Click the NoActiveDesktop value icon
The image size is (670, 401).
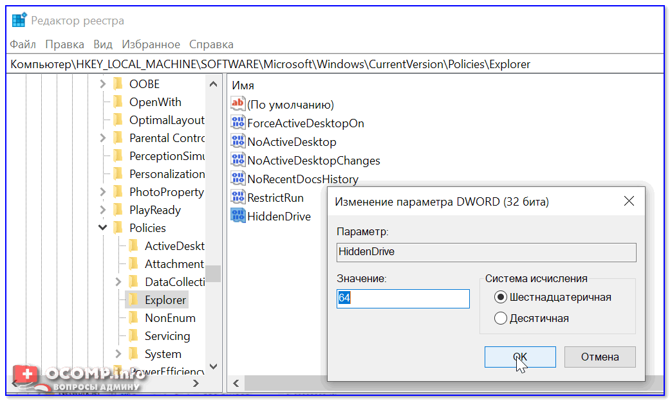[238, 141]
